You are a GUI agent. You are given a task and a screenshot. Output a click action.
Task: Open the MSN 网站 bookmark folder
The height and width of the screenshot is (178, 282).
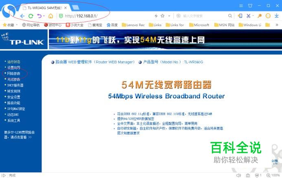(225, 25)
